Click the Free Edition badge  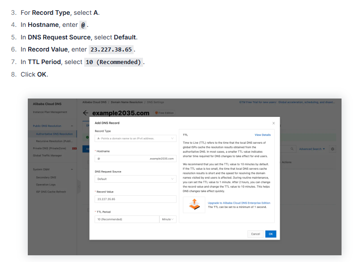(x=165, y=113)
